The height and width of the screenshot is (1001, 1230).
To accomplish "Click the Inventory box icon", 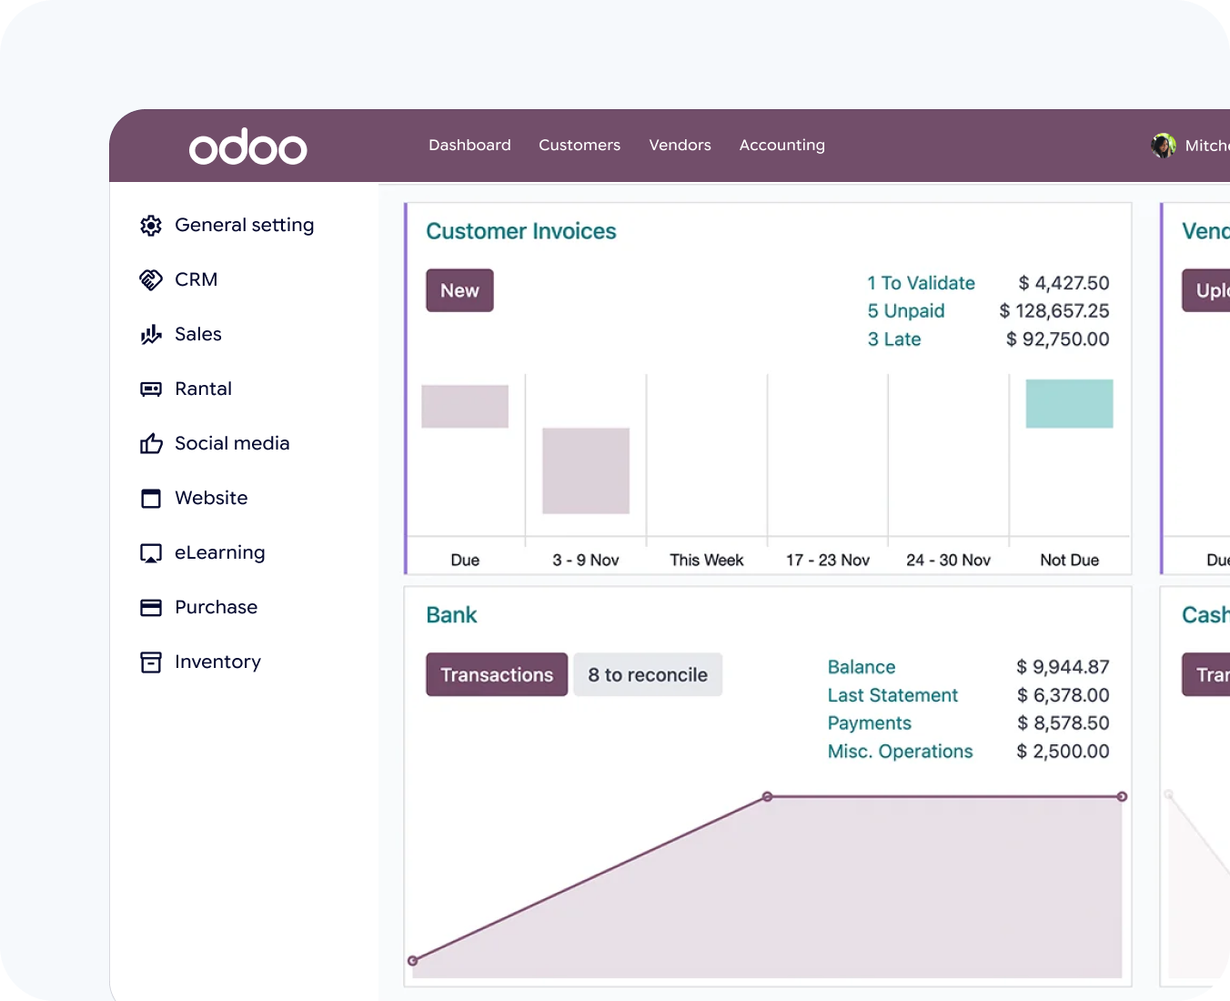I will 151,662.
